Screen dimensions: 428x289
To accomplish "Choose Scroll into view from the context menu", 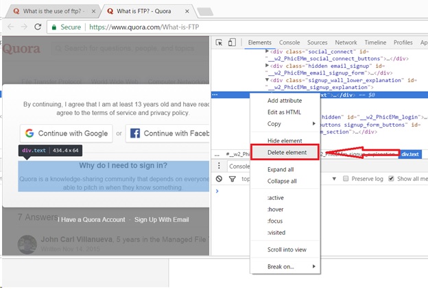I will tap(285, 249).
